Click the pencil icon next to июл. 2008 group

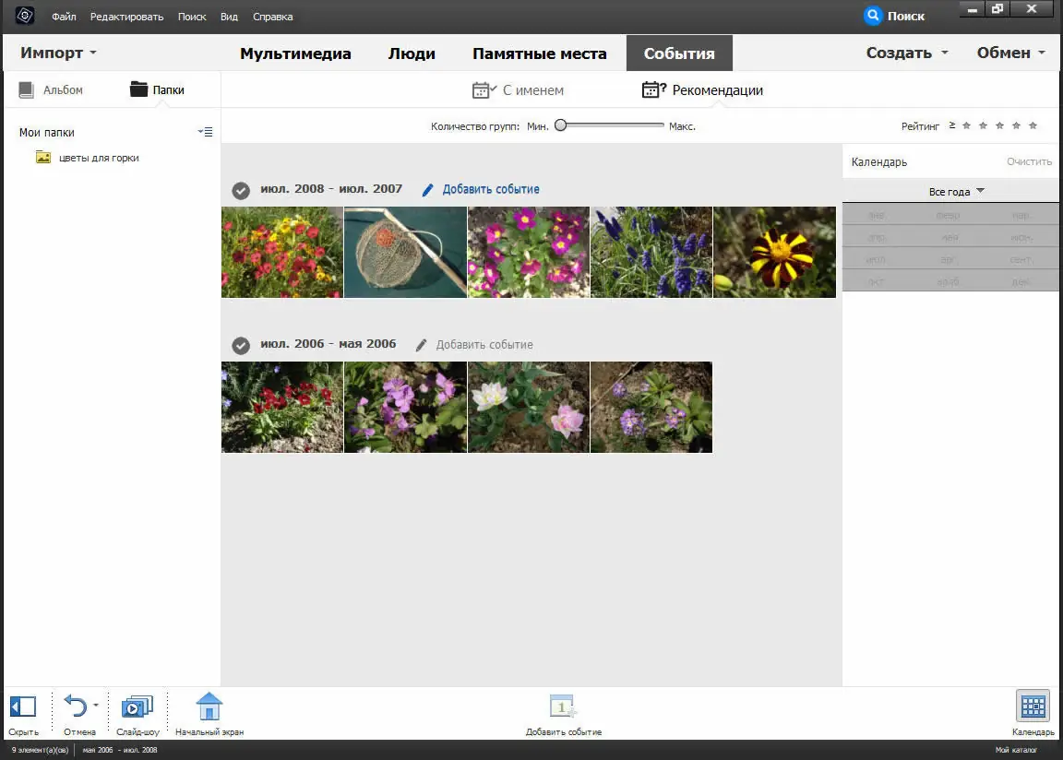[x=427, y=189]
